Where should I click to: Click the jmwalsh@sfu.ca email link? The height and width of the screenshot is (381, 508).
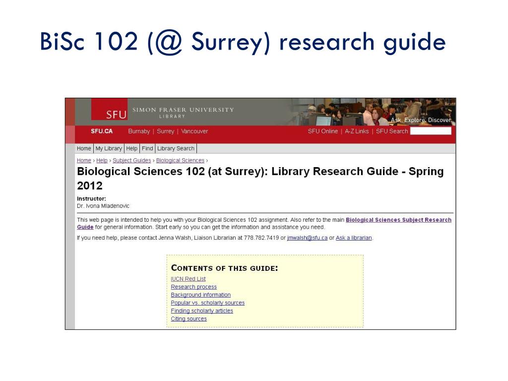307,238
